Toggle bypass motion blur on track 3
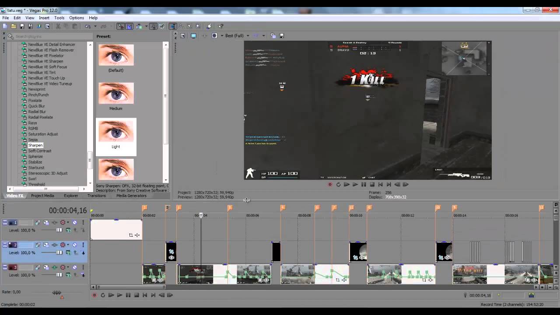The image size is (560, 315). pyautogui.click(x=38, y=267)
